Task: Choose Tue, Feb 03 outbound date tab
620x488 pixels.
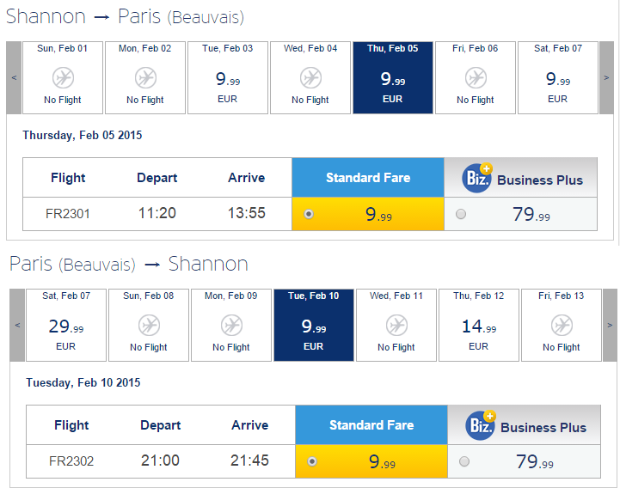Action: click(x=228, y=78)
